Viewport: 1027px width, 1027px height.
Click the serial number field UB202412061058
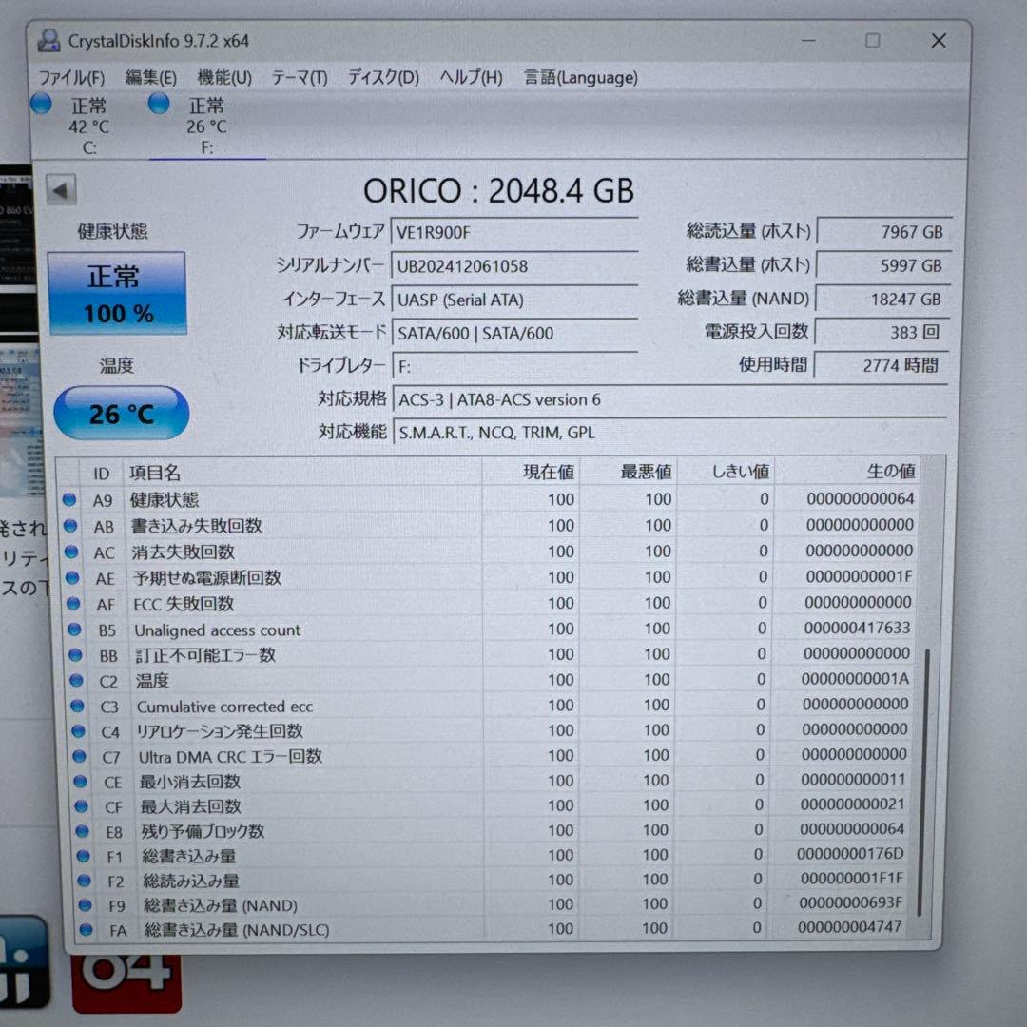coord(514,266)
